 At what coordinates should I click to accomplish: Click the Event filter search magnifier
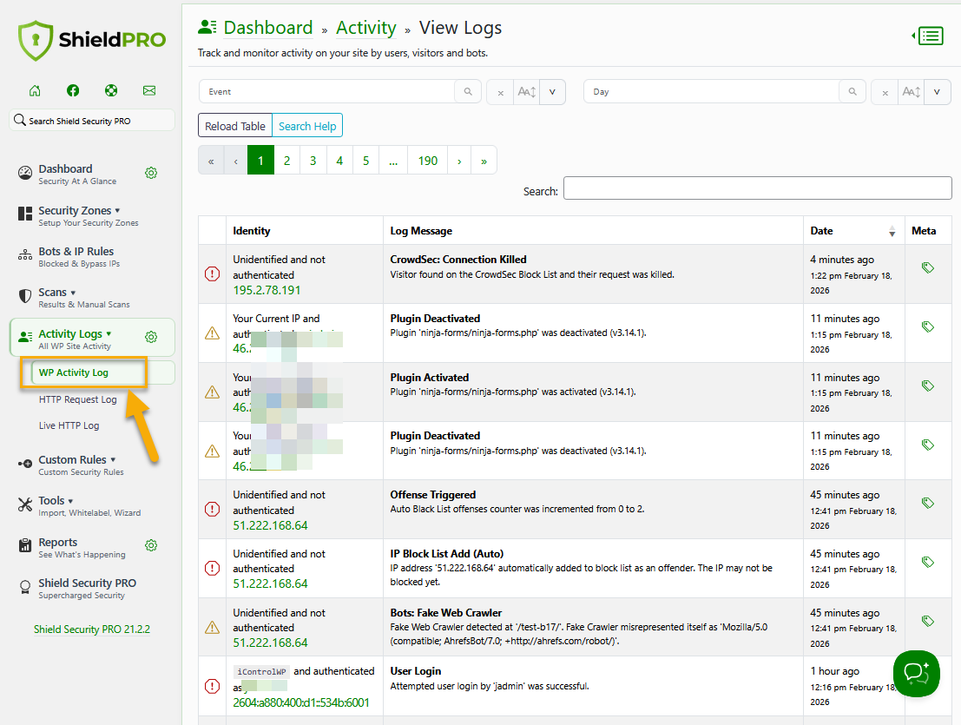click(468, 92)
